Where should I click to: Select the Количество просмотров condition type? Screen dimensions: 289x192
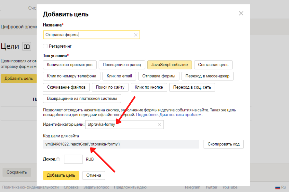click(70, 65)
